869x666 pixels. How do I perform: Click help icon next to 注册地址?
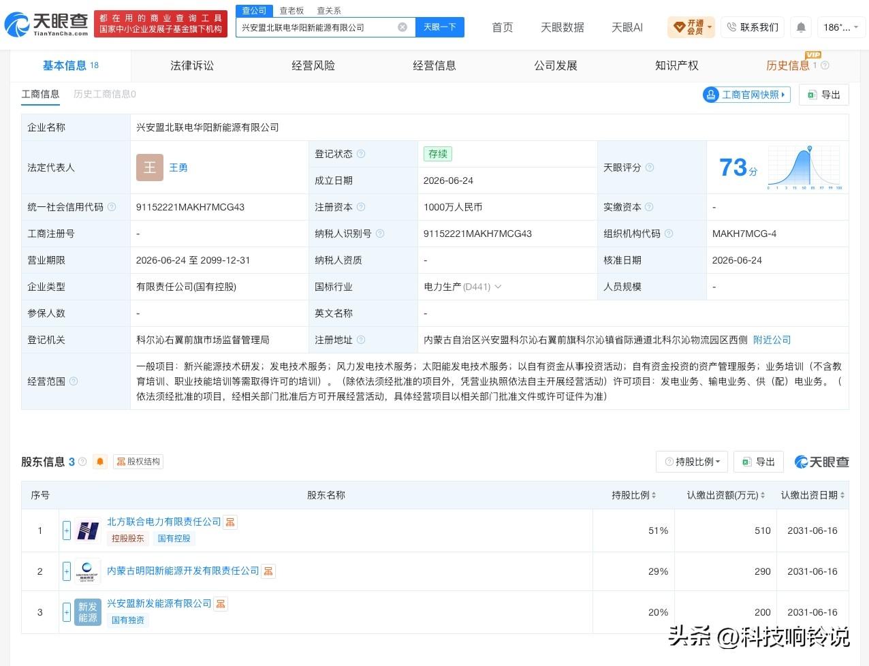[361, 340]
